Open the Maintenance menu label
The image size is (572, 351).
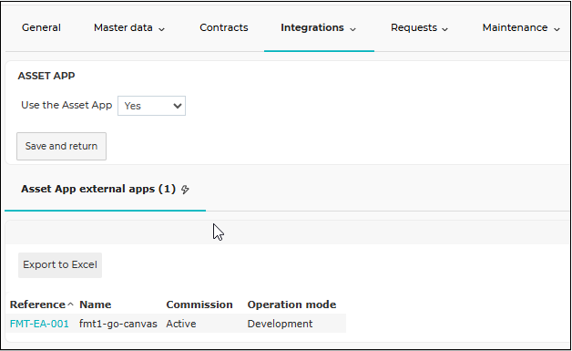pos(515,27)
